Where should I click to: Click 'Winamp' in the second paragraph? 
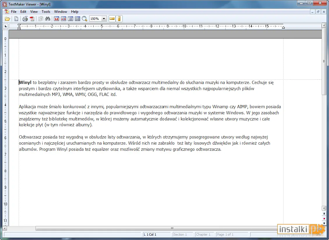click(x=220, y=107)
